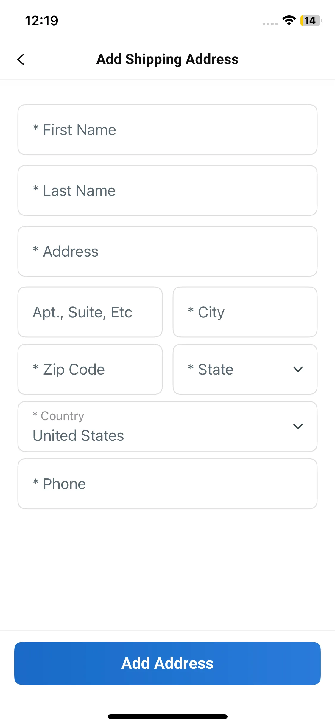Tap the back arrow icon
The image size is (335, 726).
coord(21,59)
